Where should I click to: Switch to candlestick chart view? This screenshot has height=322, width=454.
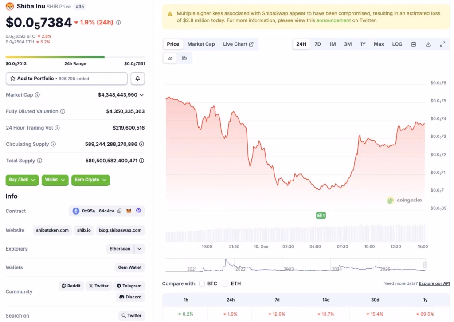pyautogui.click(x=184, y=58)
